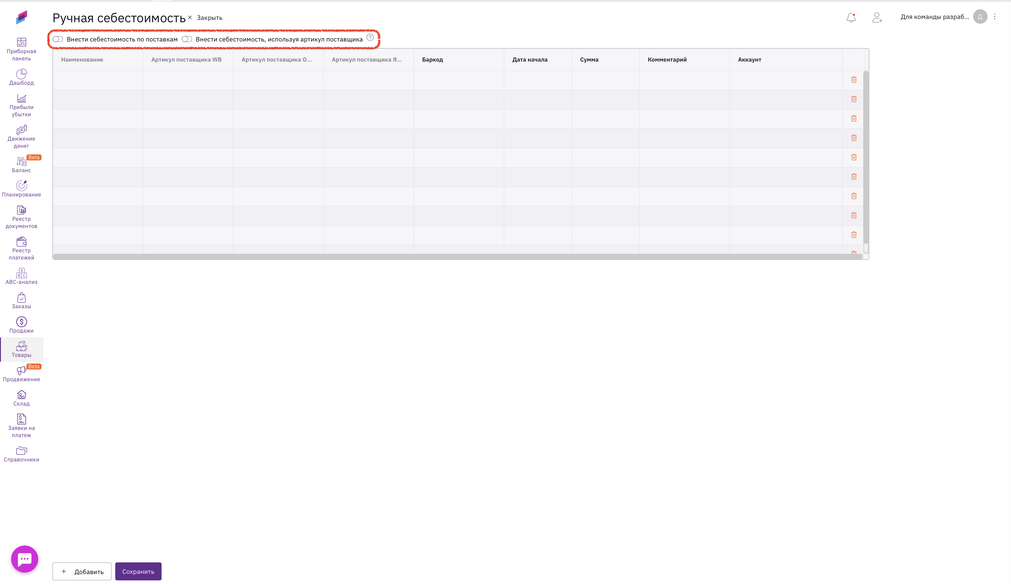This screenshot has width=1011, height=584.
Task: Click the help question mark icon
Action: coord(370,37)
